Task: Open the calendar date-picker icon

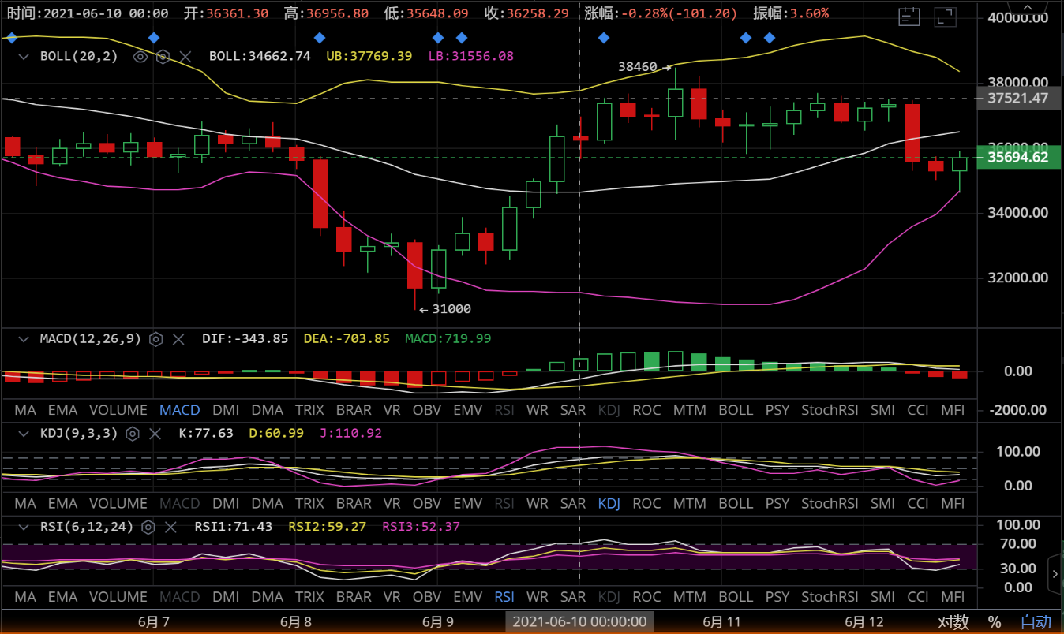Action: tap(910, 15)
